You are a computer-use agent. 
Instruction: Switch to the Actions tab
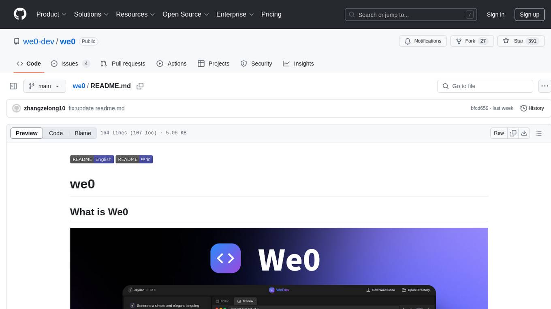tap(171, 63)
